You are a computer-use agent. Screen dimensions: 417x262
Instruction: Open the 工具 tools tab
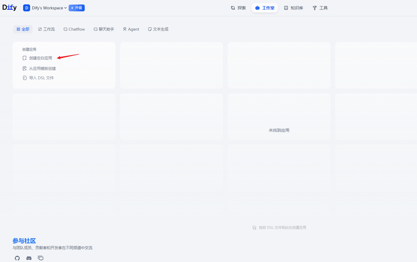320,8
